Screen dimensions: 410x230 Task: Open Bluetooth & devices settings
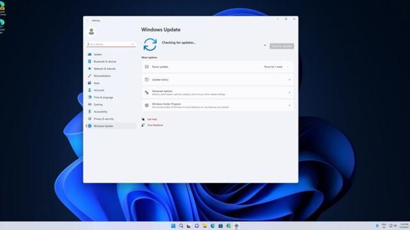click(111, 61)
